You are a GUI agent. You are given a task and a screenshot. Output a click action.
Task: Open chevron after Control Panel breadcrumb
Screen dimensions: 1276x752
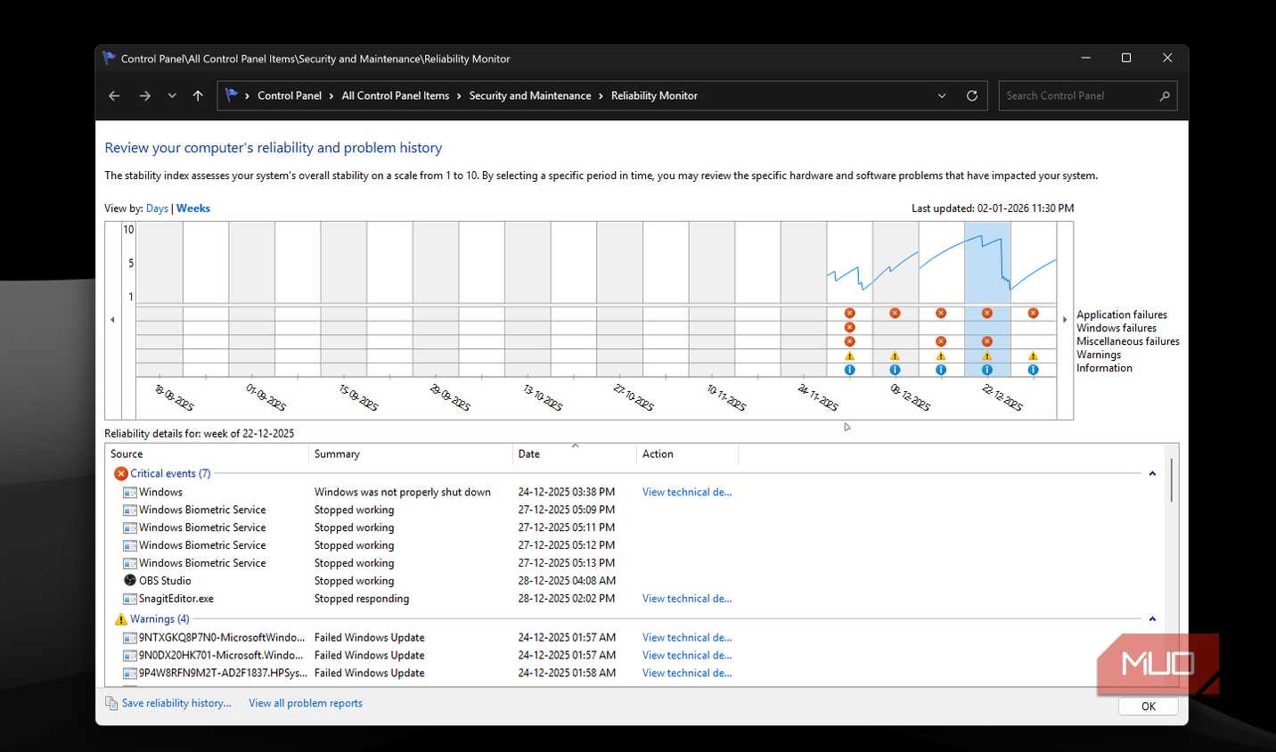pos(331,96)
